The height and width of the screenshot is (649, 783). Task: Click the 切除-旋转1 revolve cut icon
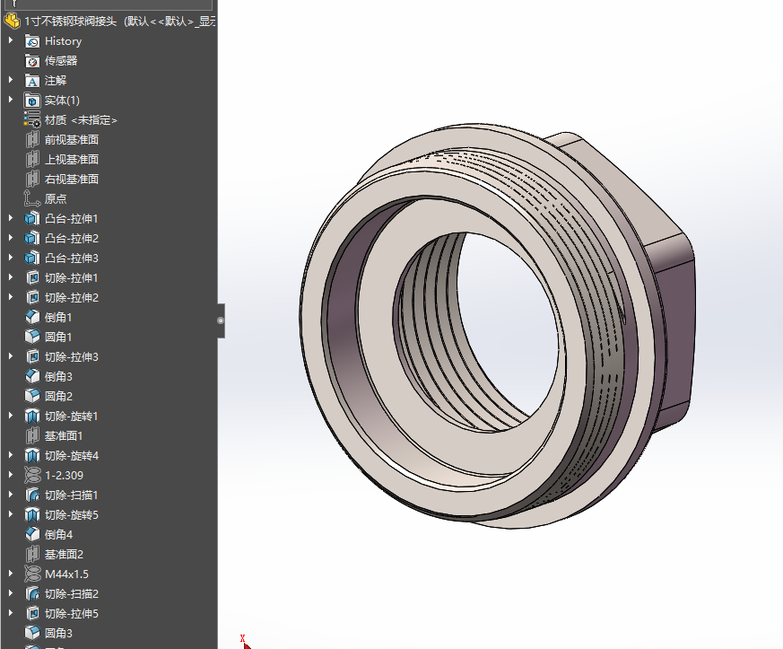point(32,417)
